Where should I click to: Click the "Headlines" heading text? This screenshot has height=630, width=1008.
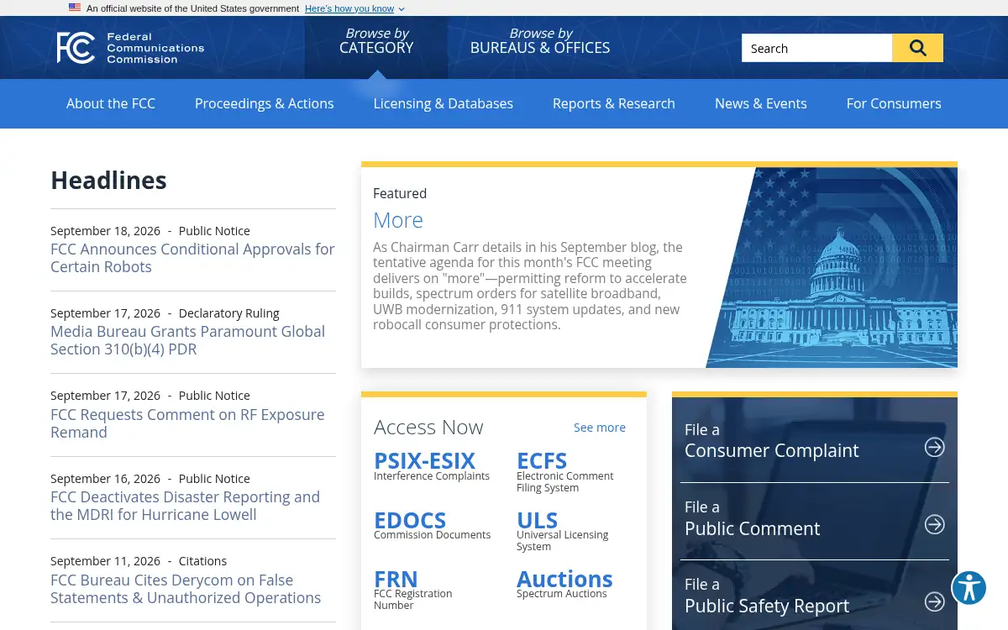coord(108,181)
